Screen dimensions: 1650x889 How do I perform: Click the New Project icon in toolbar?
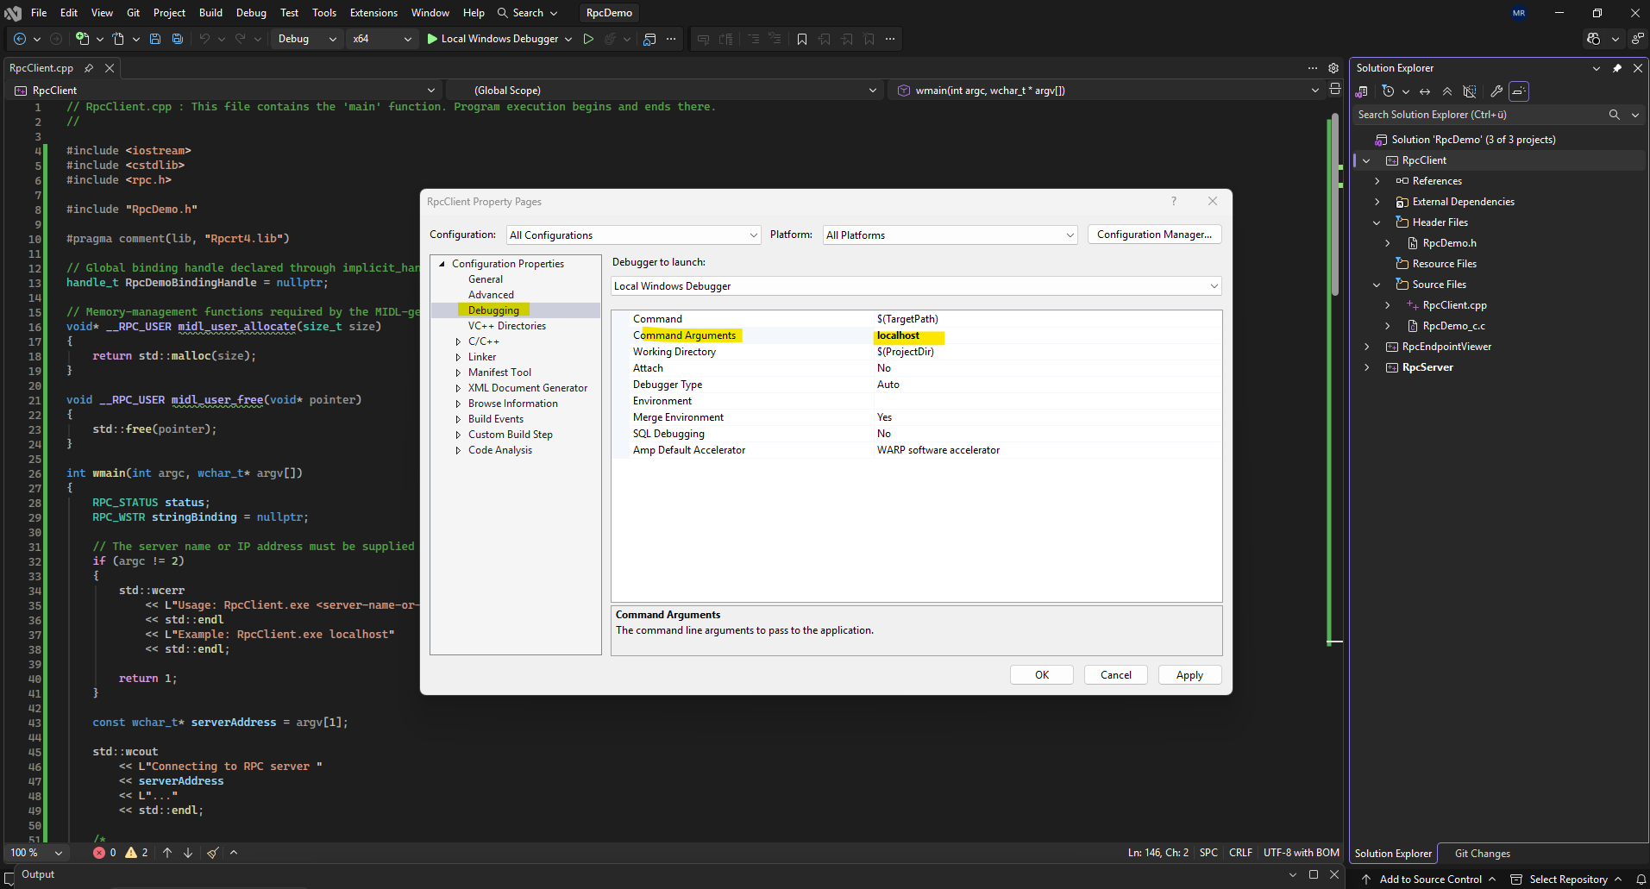[x=82, y=39]
